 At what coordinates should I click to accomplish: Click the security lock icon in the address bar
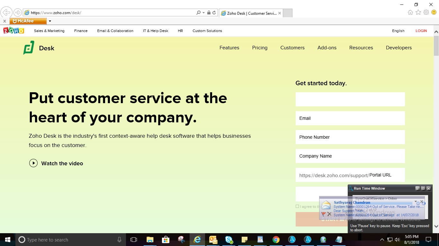[x=209, y=13]
